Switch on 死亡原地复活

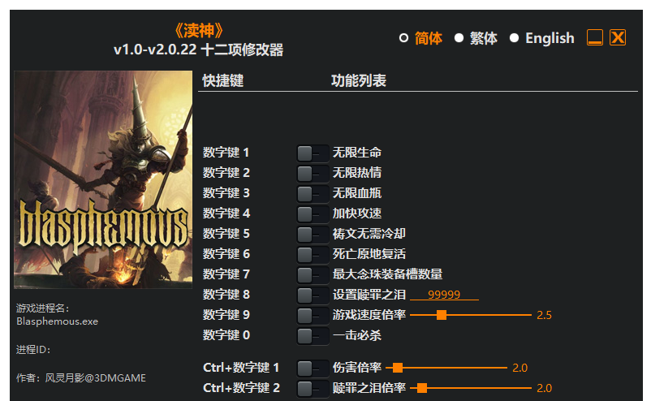point(313,255)
